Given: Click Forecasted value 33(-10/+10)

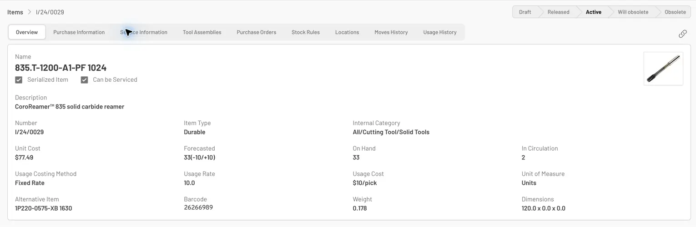Looking at the screenshot, I should point(200,158).
